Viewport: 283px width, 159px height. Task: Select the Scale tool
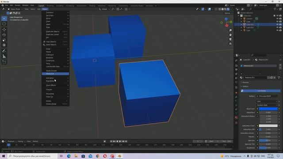[x=4, y=40]
